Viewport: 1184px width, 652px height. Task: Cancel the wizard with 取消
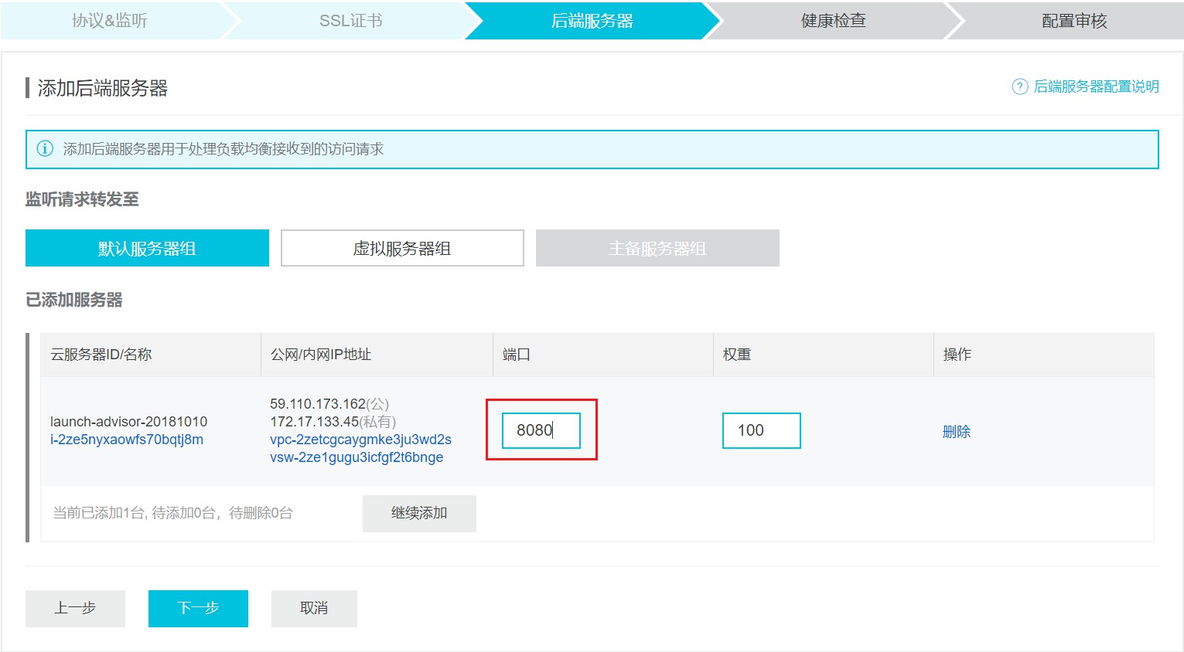tap(314, 608)
